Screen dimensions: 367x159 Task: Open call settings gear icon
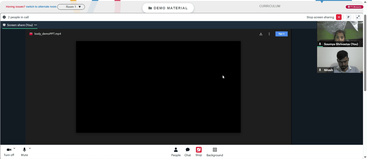[4, 17]
